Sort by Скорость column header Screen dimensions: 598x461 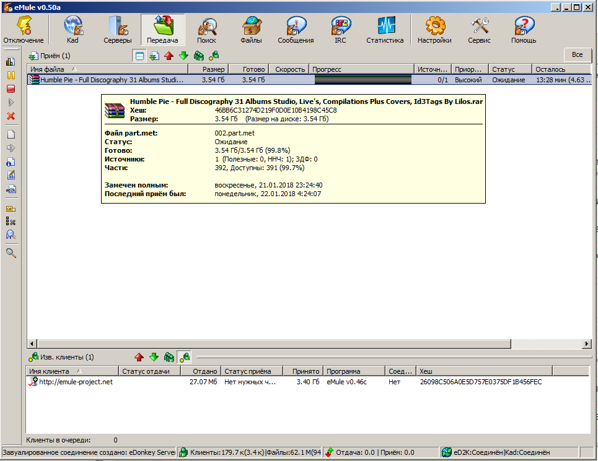click(289, 69)
